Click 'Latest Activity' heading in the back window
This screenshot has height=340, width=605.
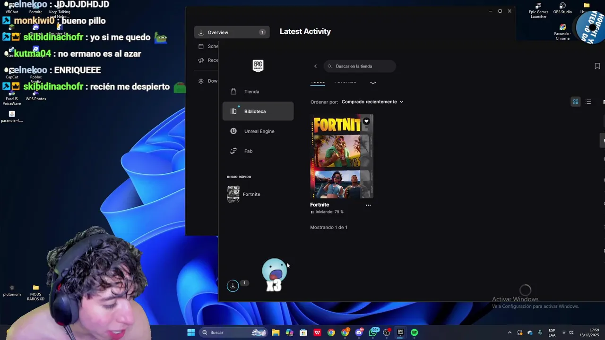click(305, 32)
